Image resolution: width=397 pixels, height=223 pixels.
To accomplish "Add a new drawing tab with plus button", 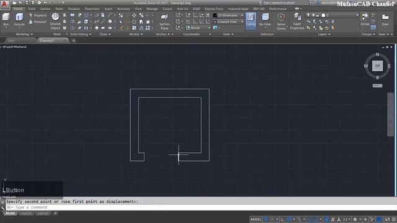I will tap(74, 40).
